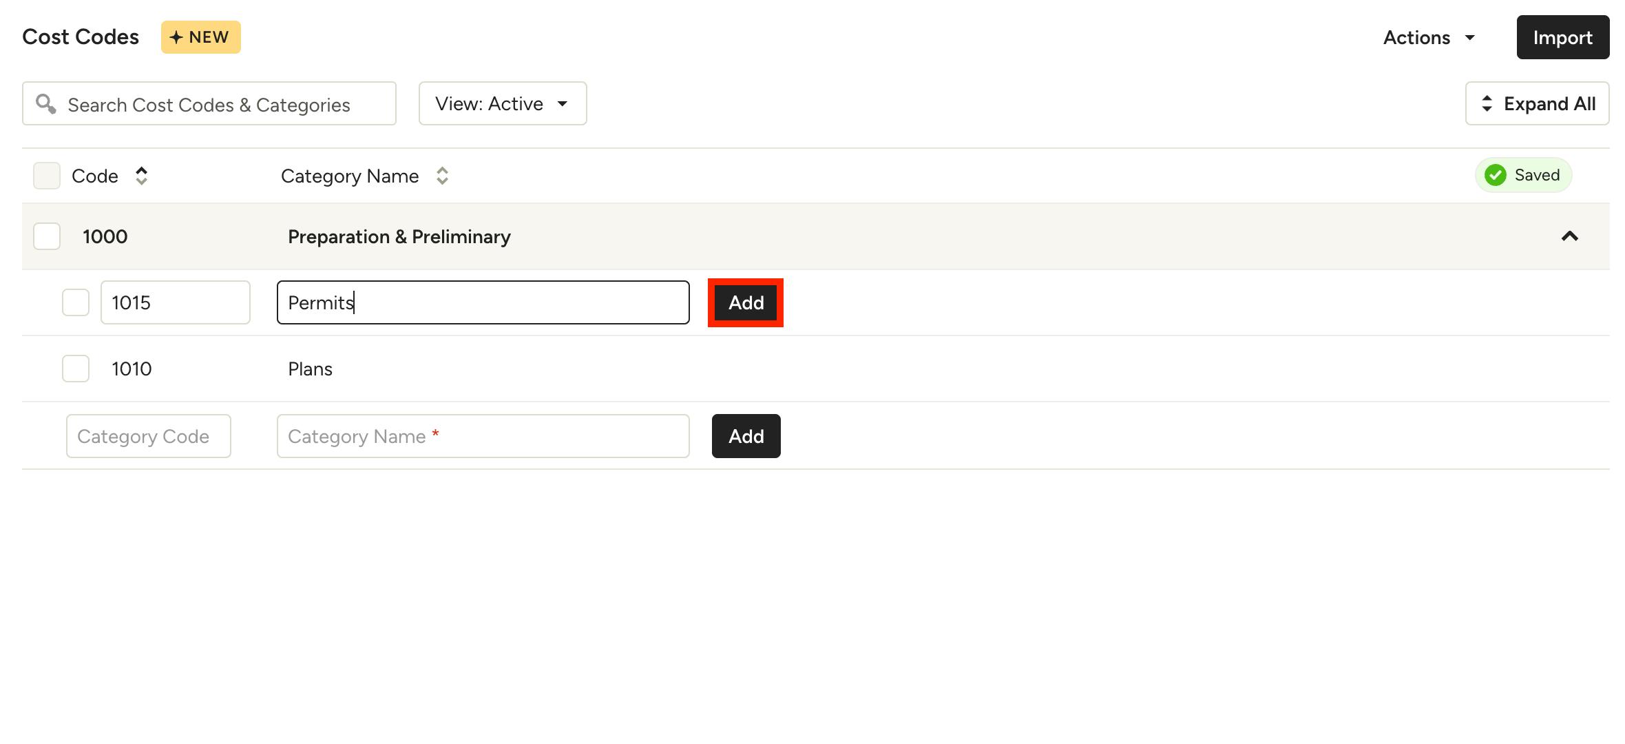1625x744 pixels.
Task: Sort by Category Name arrows icon
Action: [x=442, y=176]
